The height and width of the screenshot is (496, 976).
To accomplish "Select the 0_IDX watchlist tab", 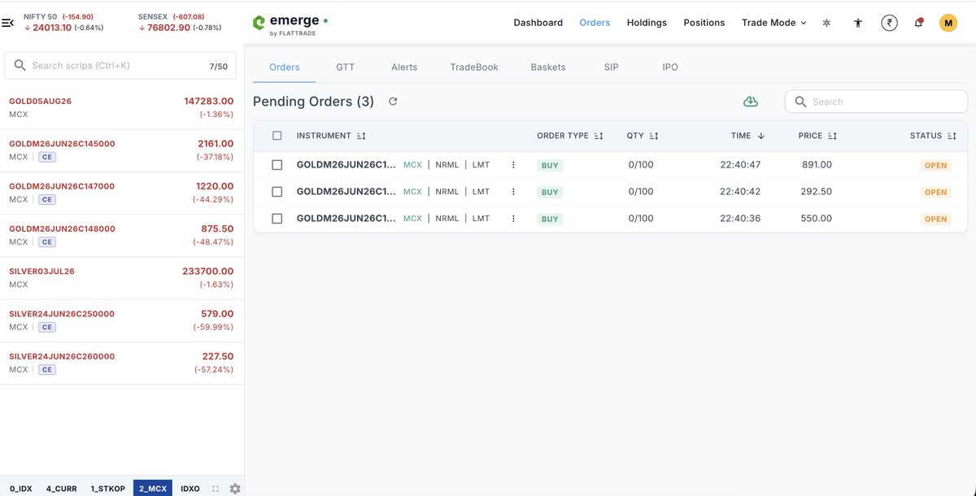I will 20,489.
